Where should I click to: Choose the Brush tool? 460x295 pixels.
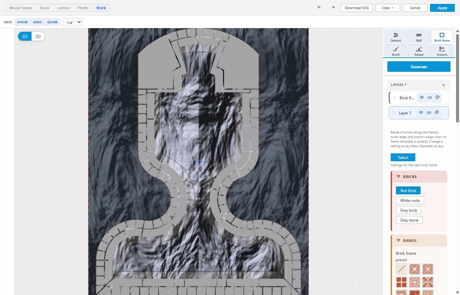click(x=396, y=51)
